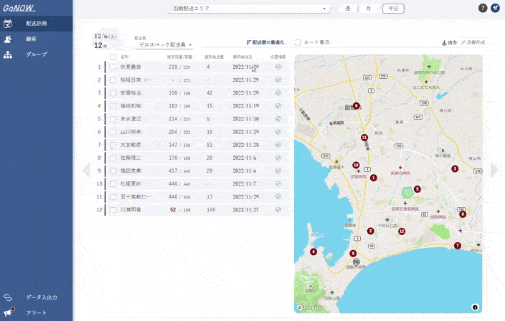
Task: Tick the select-all checkbox in table header
Action: pyautogui.click(x=113, y=56)
